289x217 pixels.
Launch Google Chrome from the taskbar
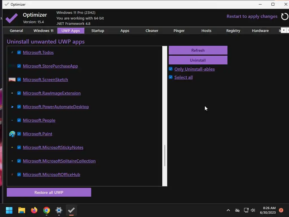coord(47,210)
